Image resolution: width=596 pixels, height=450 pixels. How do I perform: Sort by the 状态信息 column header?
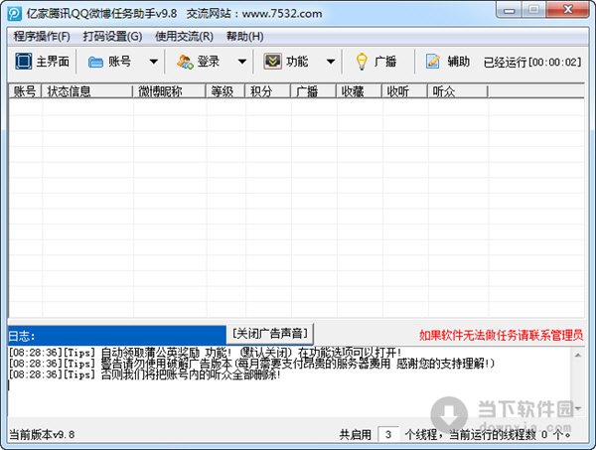pyautogui.click(x=87, y=91)
